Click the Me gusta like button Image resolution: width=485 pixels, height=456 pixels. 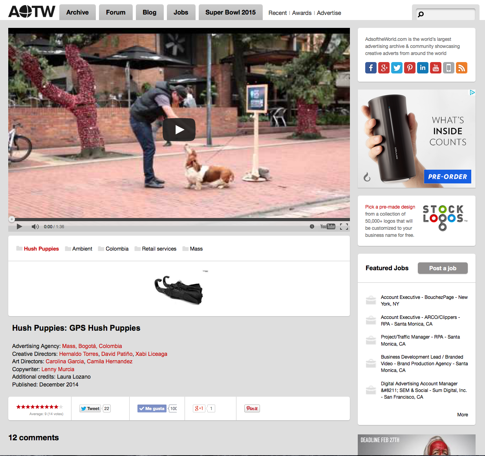tap(152, 408)
